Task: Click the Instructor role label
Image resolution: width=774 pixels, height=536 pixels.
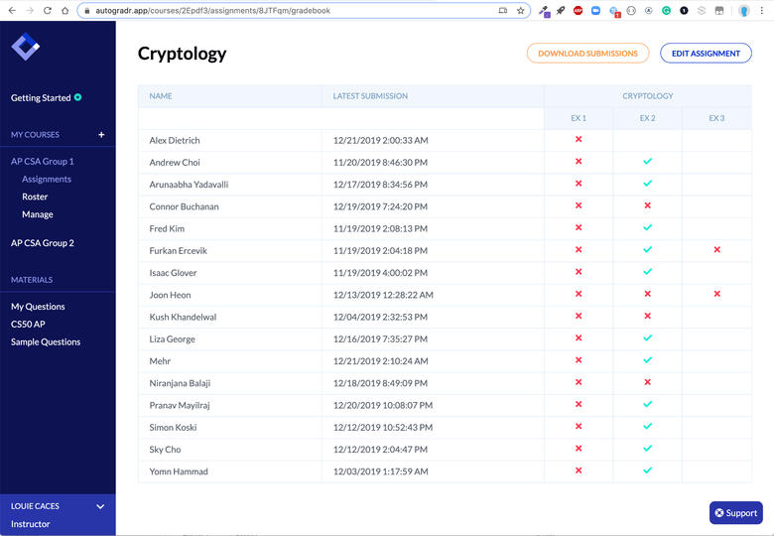Action: pos(30,524)
